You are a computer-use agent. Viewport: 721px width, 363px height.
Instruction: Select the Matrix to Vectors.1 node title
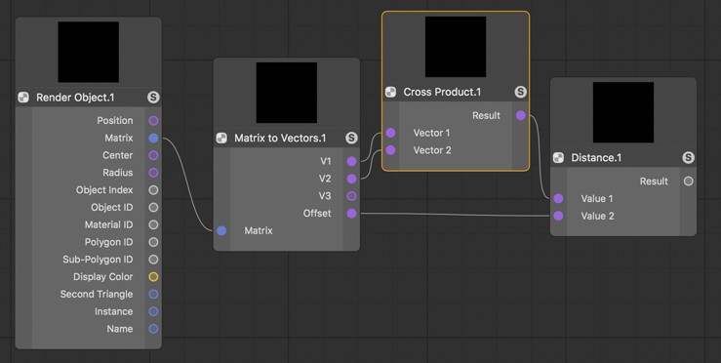[x=280, y=138]
